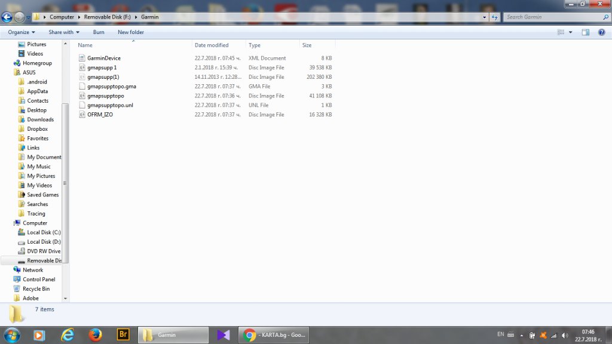Select the OFRM_IZO file
612x344 pixels.
pyautogui.click(x=100, y=114)
